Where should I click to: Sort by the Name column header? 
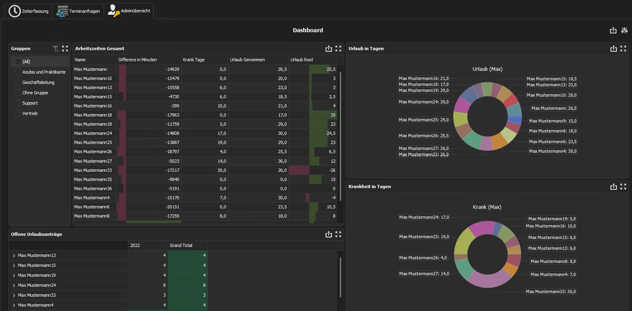(x=94, y=60)
